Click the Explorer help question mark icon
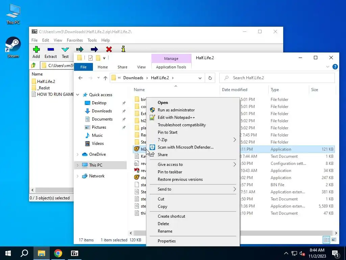 (x=335, y=67)
